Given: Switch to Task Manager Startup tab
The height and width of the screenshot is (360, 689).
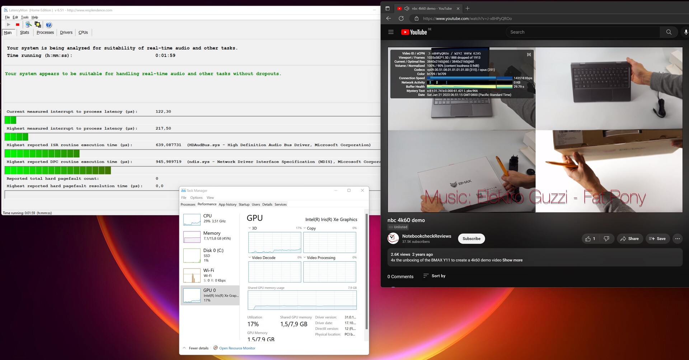Looking at the screenshot, I should 244,205.
